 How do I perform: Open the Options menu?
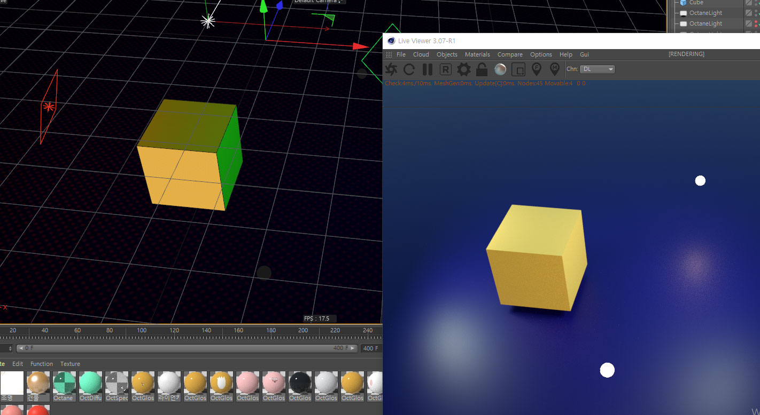541,54
